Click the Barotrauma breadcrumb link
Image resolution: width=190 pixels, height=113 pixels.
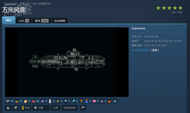(10, 4)
